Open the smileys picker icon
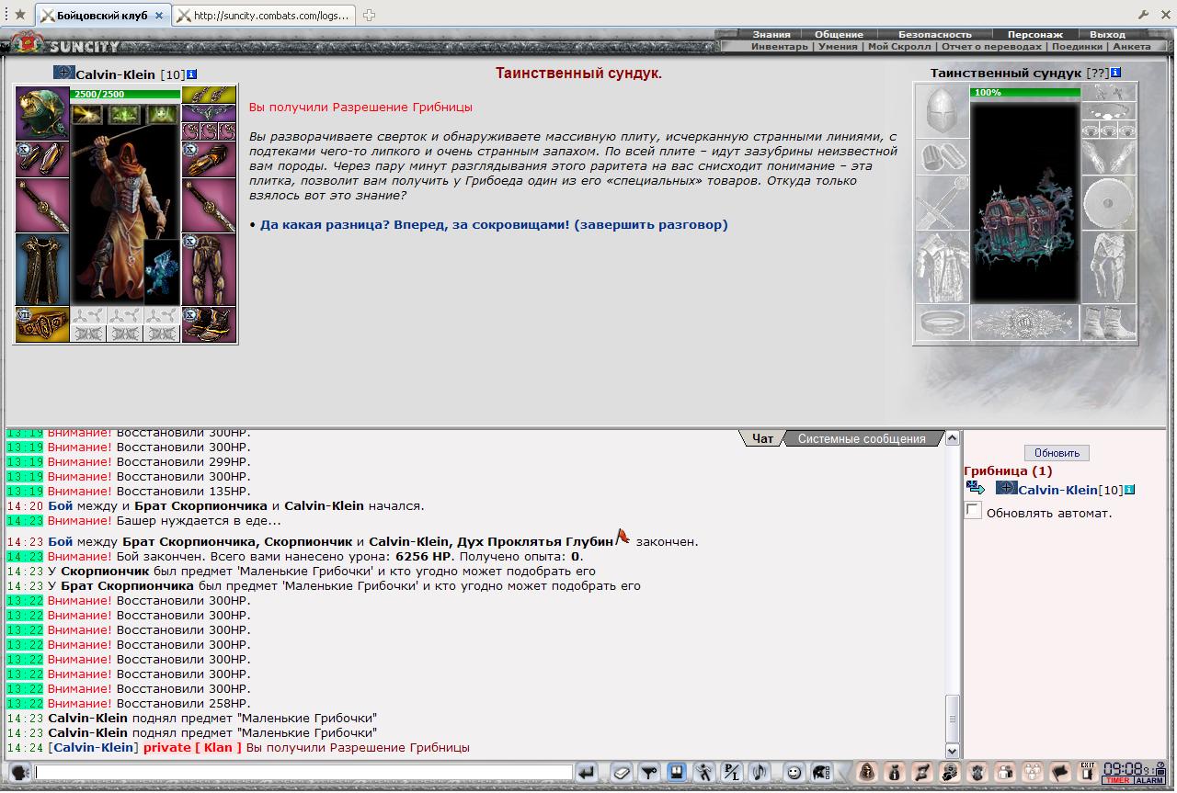This screenshot has height=793, width=1177. click(794, 773)
